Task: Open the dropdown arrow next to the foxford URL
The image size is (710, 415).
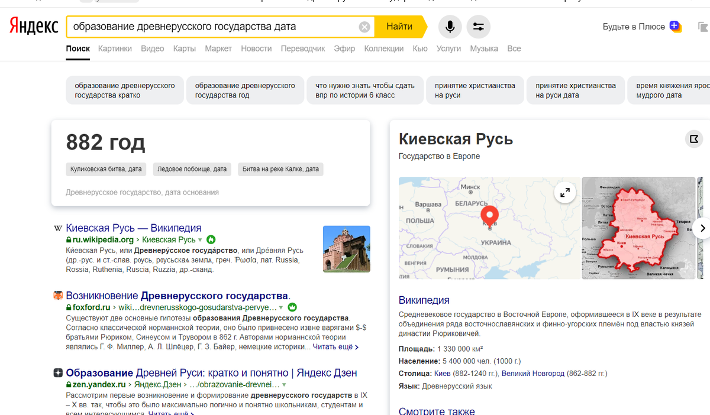Action: 281,307
